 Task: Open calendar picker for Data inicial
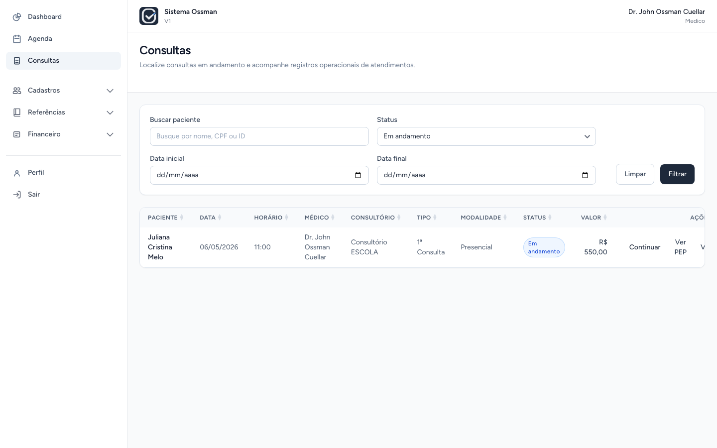(x=358, y=175)
